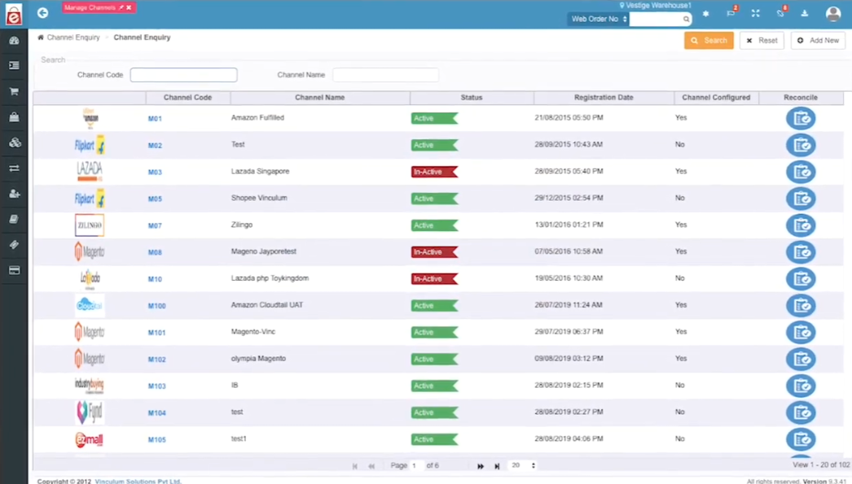This screenshot has width=852, height=484.
Task: Click the Vinculum Solutions Pvt Ltd link
Action: click(x=138, y=480)
